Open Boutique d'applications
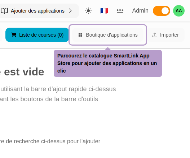The height and width of the screenshot is (158, 190). pyautogui.click(x=108, y=35)
